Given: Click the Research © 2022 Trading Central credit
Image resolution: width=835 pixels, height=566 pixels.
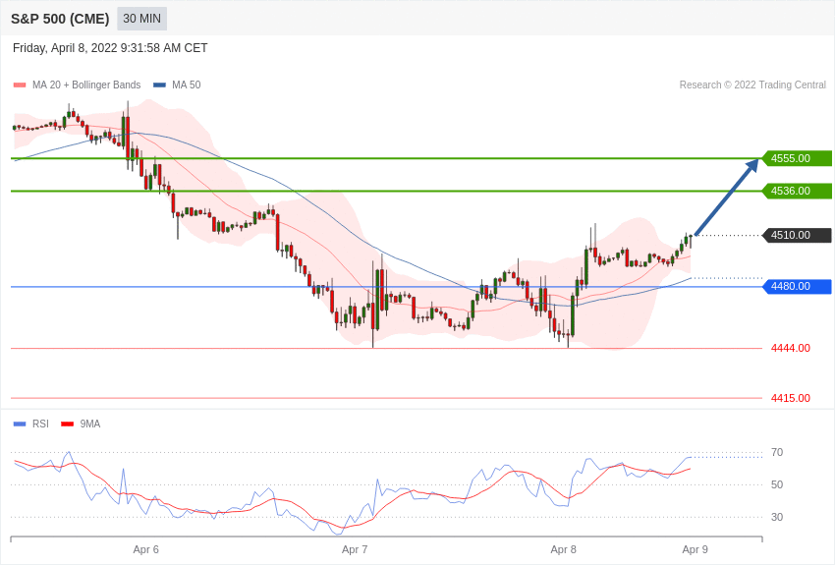Looking at the screenshot, I should point(752,85).
